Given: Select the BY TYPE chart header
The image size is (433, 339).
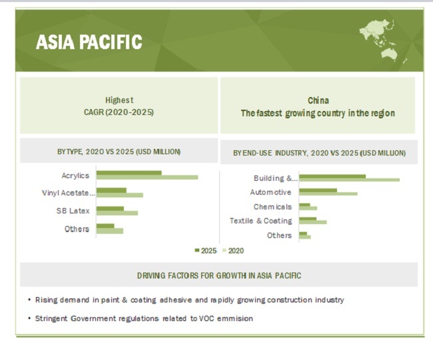Looking at the screenshot, I should (119, 152).
